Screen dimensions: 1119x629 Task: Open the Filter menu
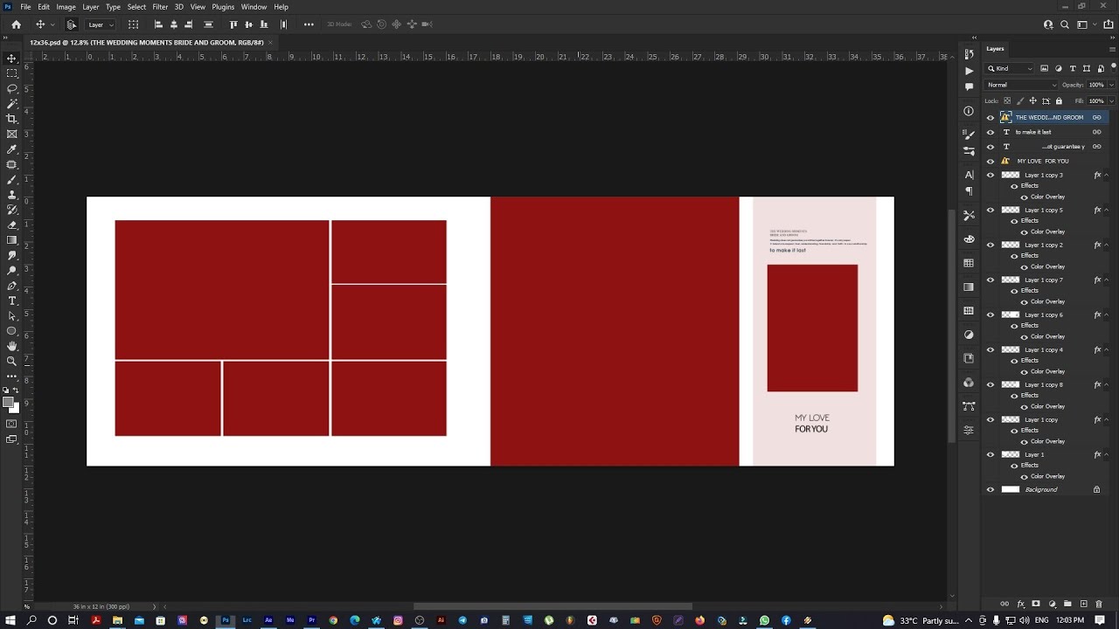click(160, 7)
